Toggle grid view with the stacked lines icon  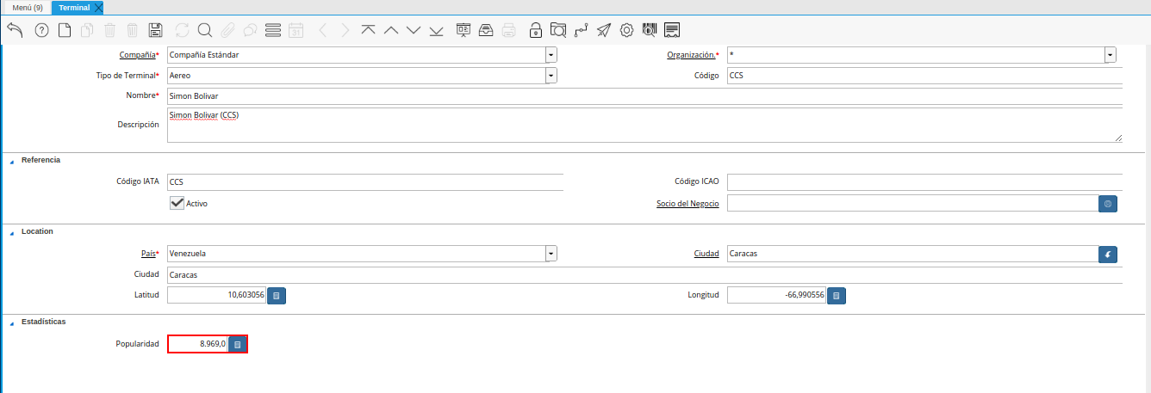(273, 30)
